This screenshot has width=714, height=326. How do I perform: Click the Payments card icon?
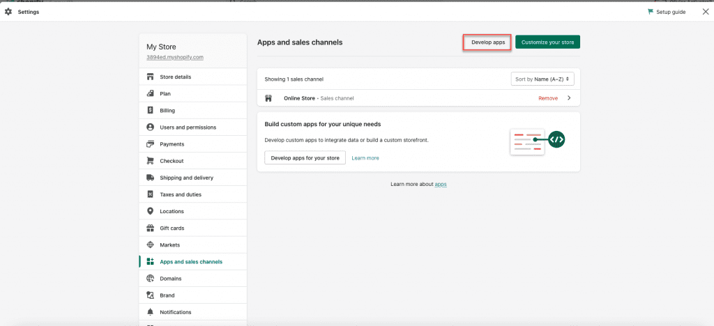151,144
